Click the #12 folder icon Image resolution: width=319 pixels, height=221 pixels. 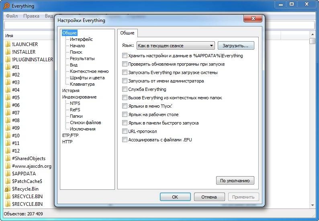pos(8,151)
